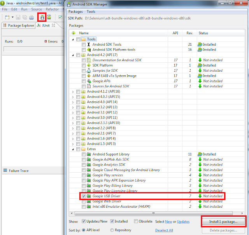Open Android Virtual Device Manager toolbar icon
Screen dimensions: 249x235
click(49, 17)
